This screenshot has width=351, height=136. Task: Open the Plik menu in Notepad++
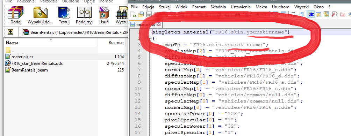point(134,7)
